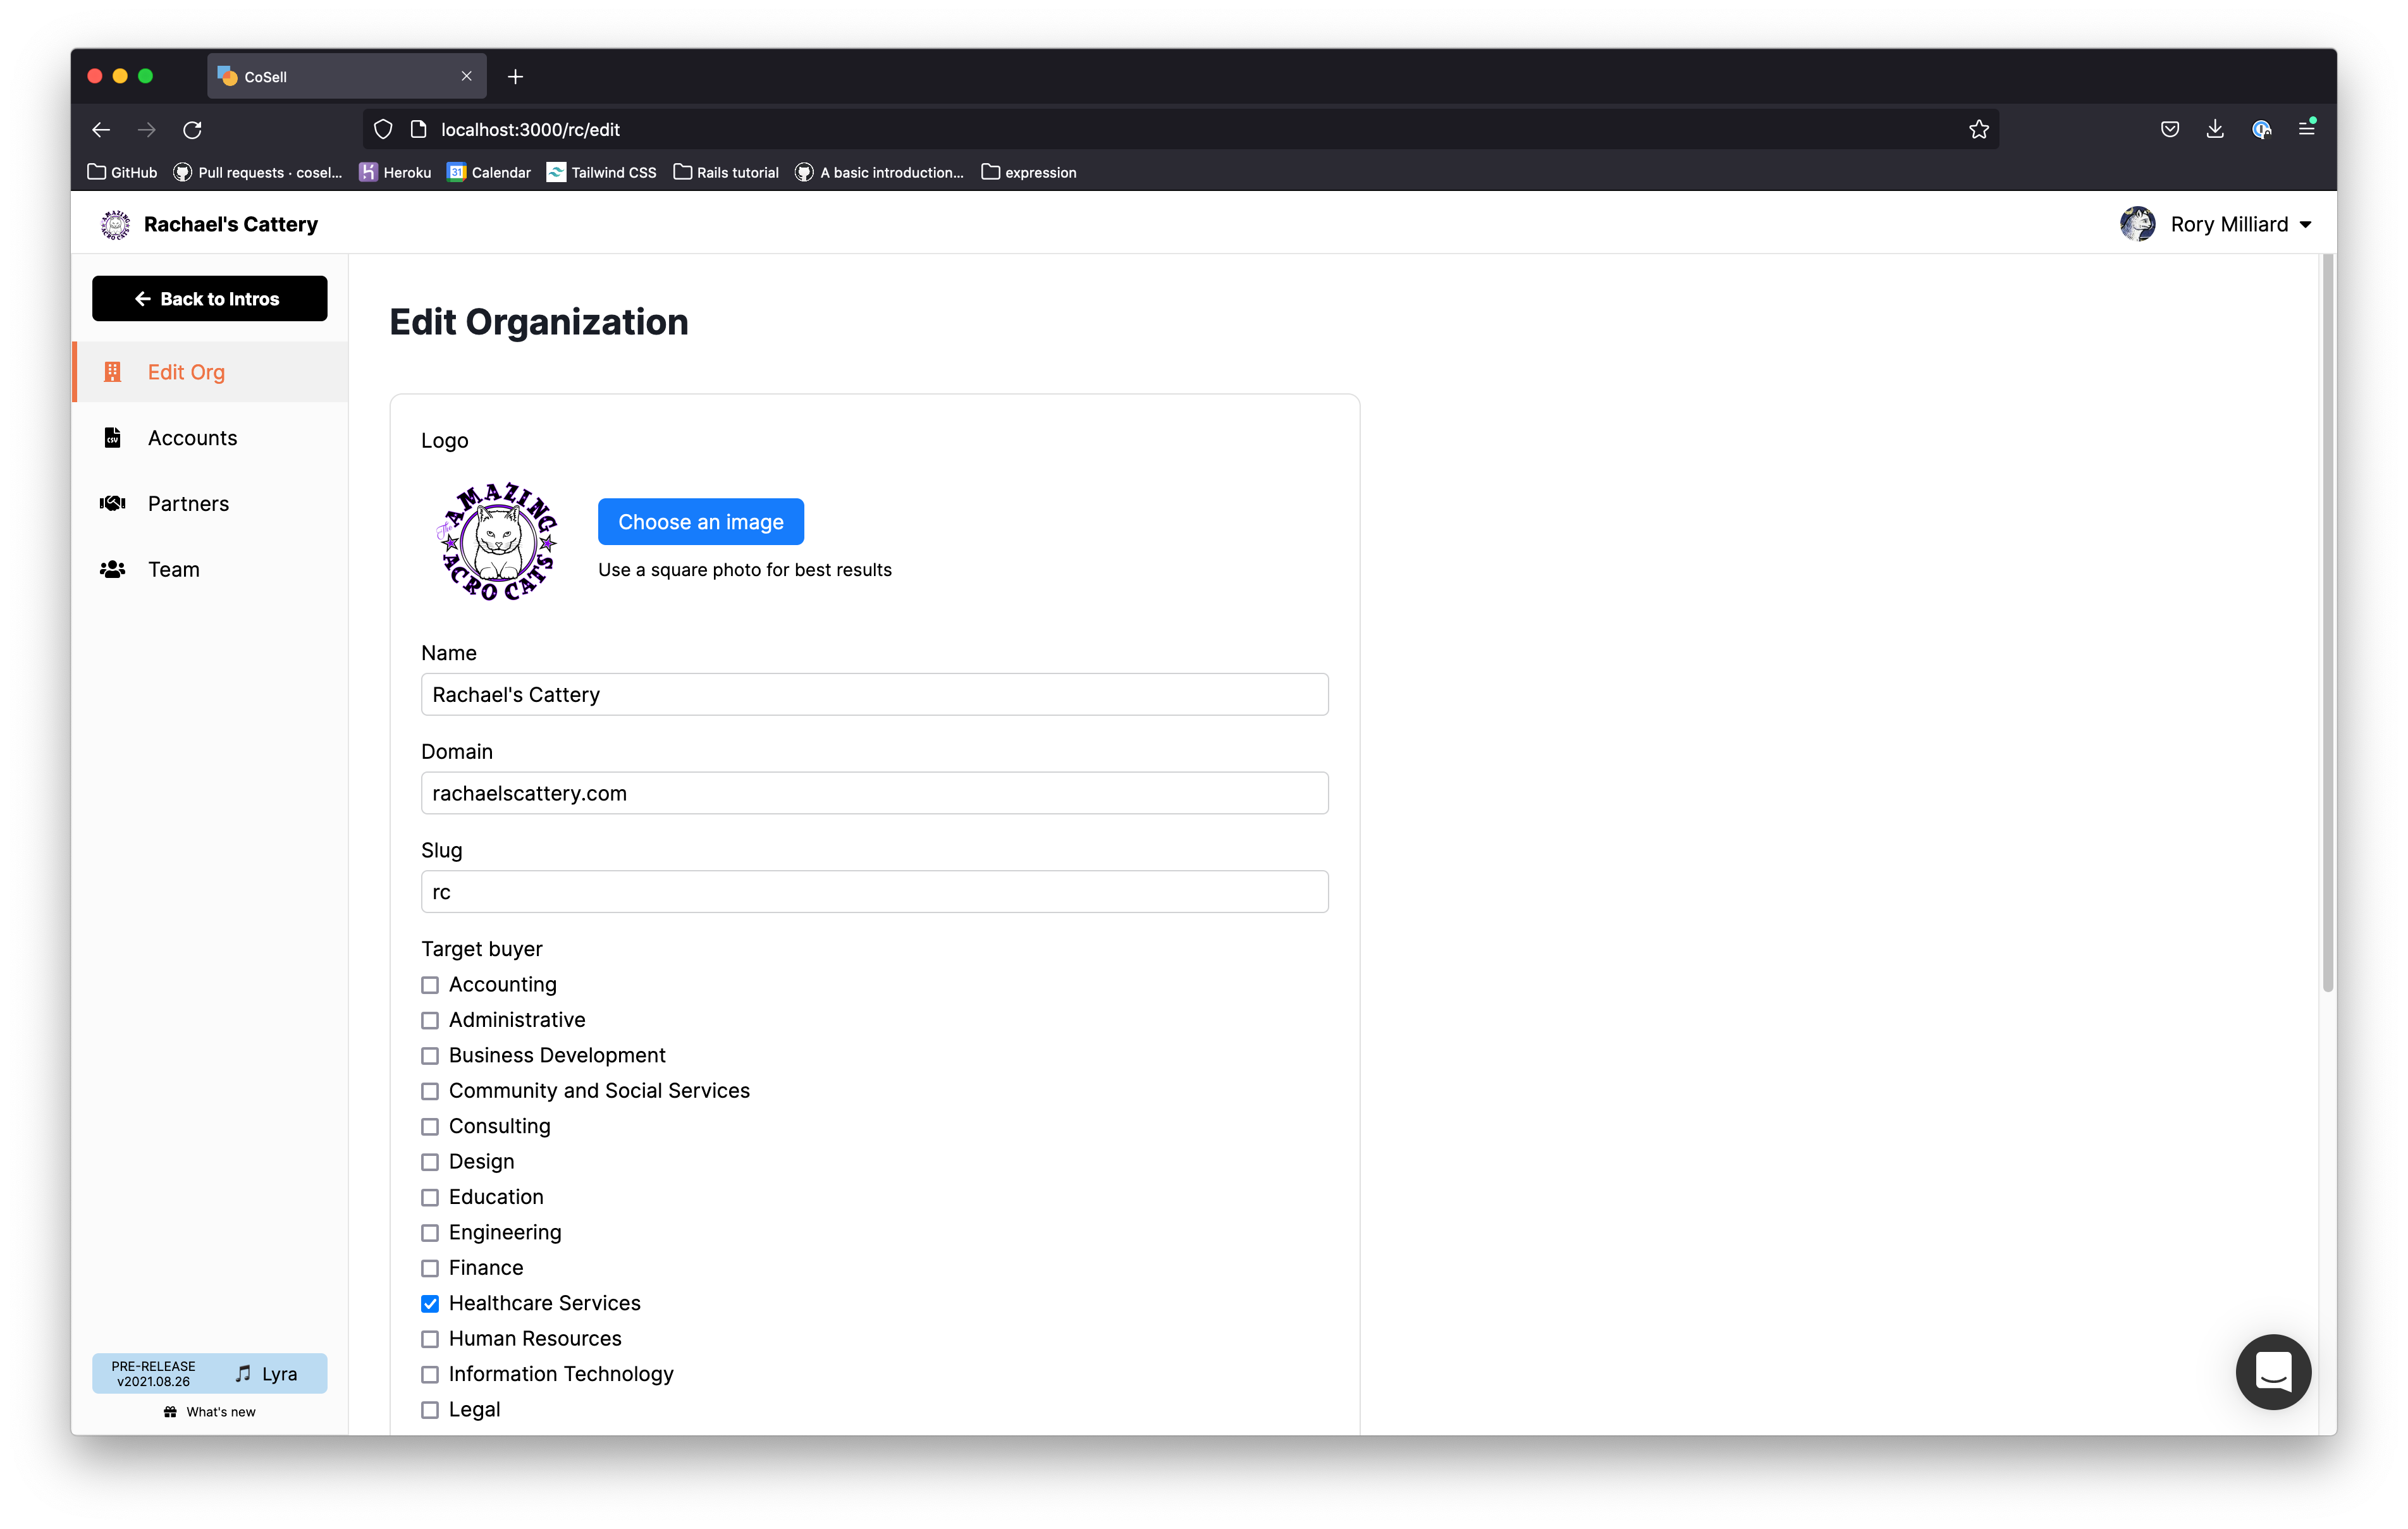The width and height of the screenshot is (2408, 1529).
Task: Open the Accounts sidebar item
Action: click(211, 438)
